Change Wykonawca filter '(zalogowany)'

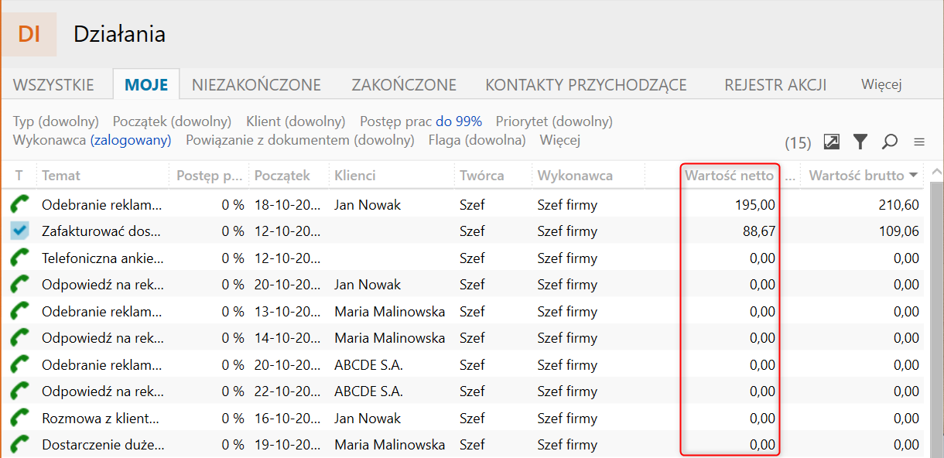131,140
